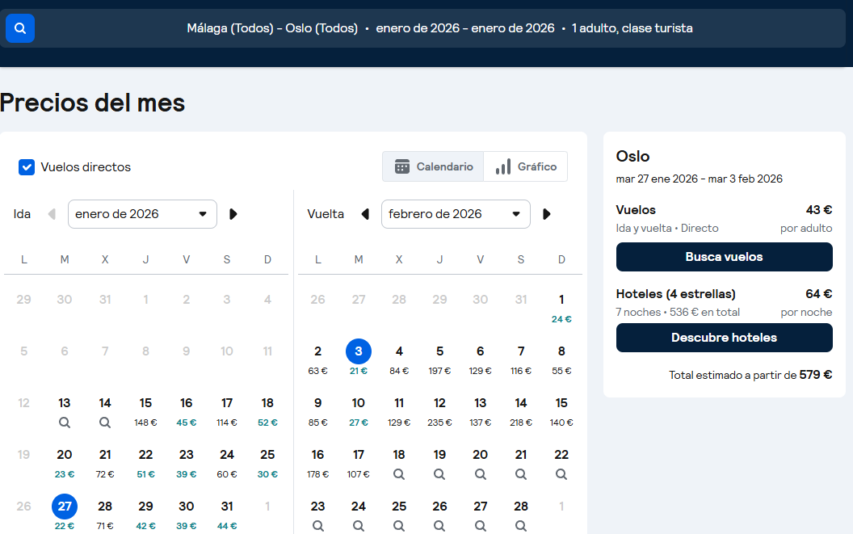Switch to the Gráfico view
The height and width of the screenshot is (534, 853).
(526, 166)
